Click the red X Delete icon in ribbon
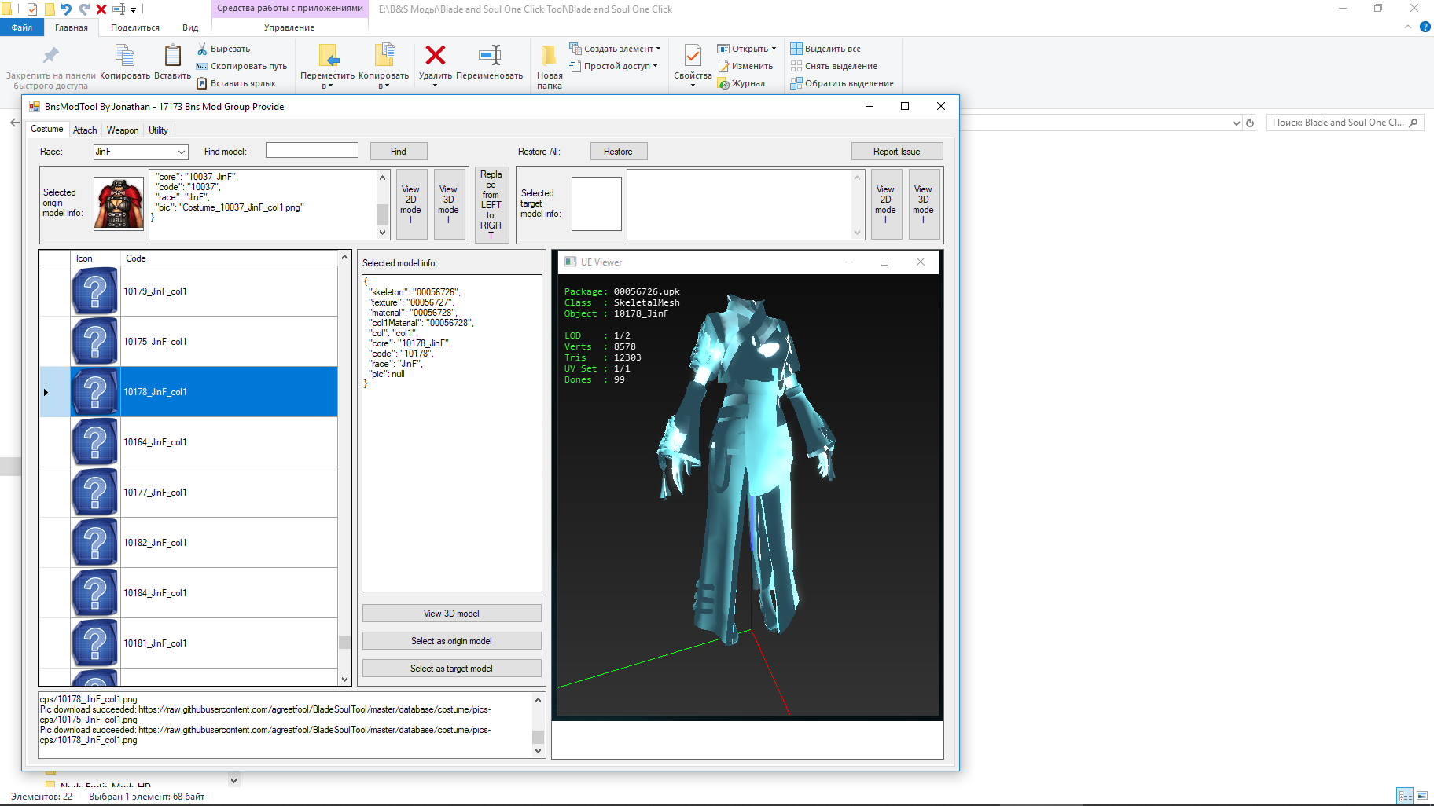 [x=435, y=56]
